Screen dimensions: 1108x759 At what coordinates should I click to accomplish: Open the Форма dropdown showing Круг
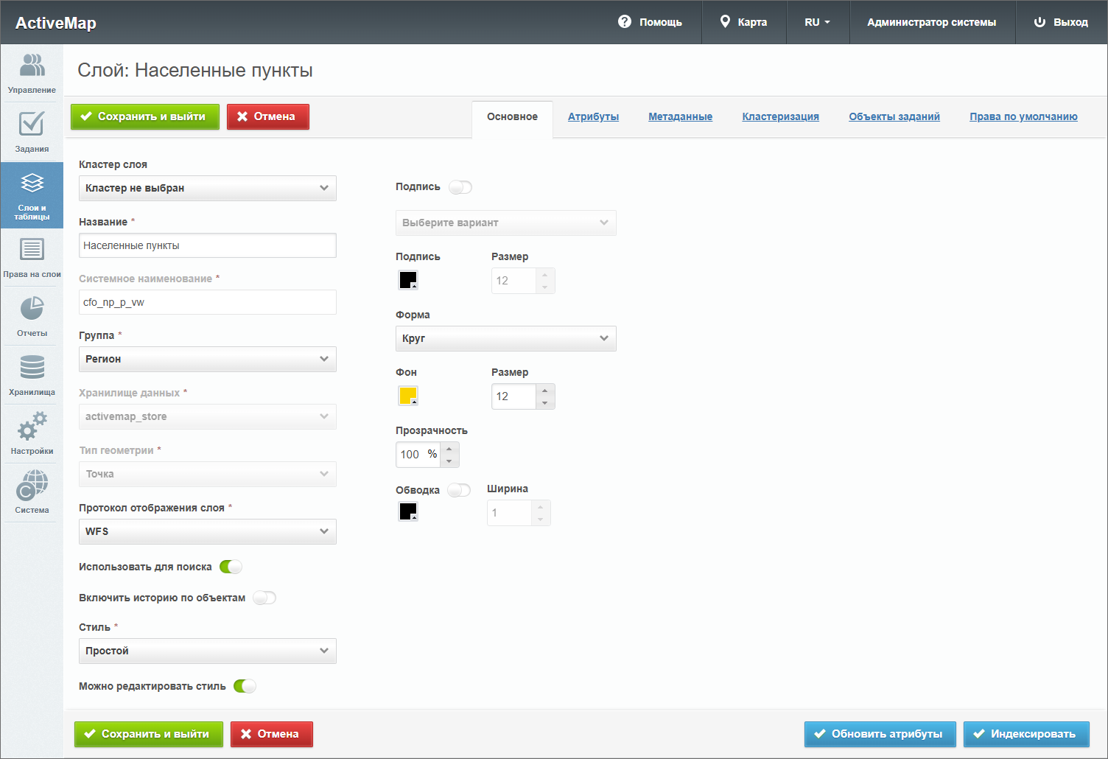[x=505, y=338]
